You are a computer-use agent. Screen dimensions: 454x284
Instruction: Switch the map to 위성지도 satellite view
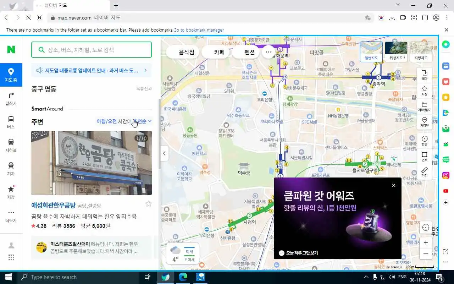[396, 51]
